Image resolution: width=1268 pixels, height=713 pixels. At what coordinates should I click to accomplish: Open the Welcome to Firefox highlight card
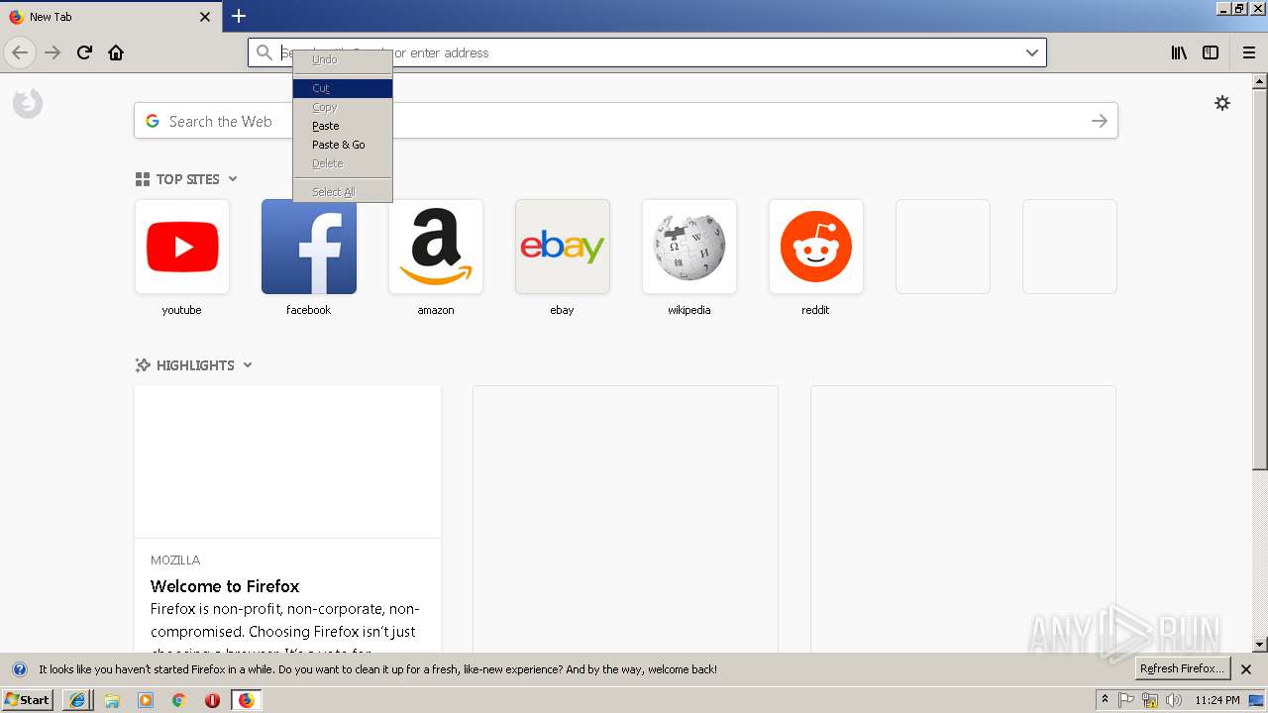[287, 519]
